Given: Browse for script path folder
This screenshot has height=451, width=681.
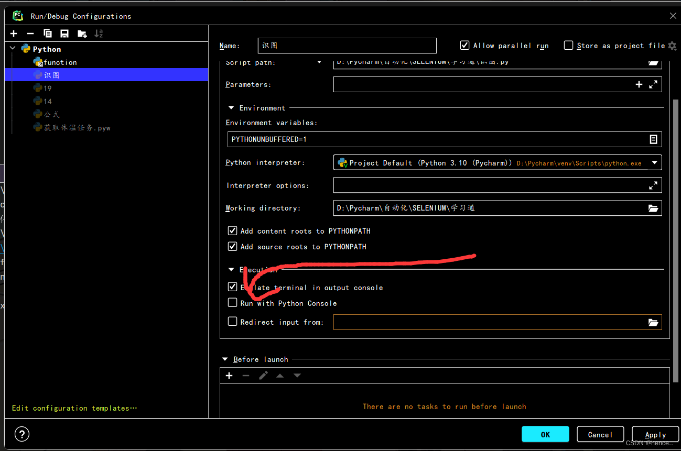Looking at the screenshot, I should point(653,62).
